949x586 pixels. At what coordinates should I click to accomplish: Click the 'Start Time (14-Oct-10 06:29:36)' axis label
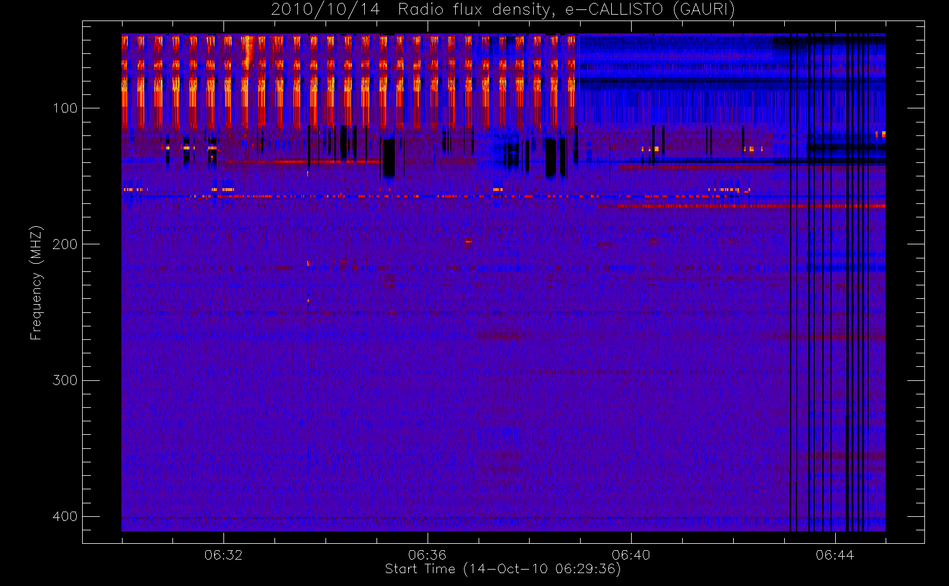503,569
